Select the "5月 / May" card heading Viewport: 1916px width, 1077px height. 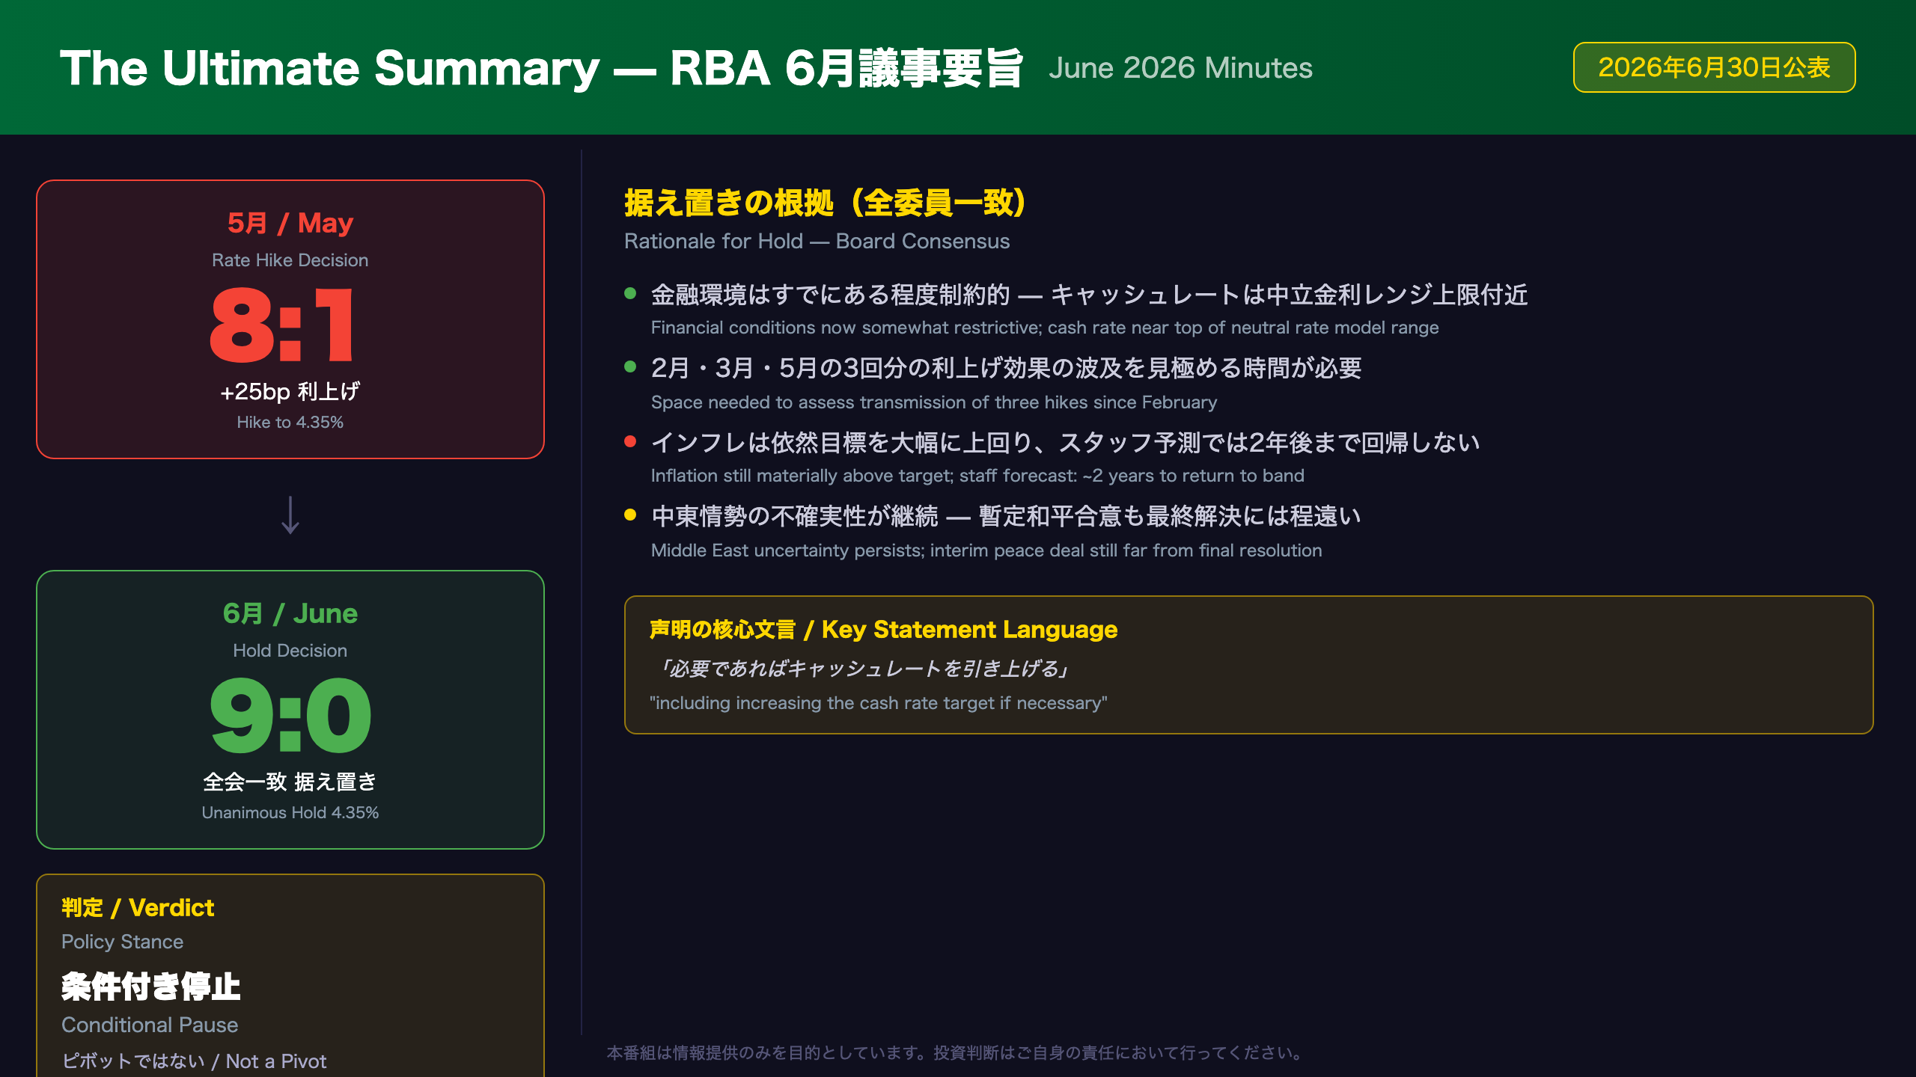point(290,223)
